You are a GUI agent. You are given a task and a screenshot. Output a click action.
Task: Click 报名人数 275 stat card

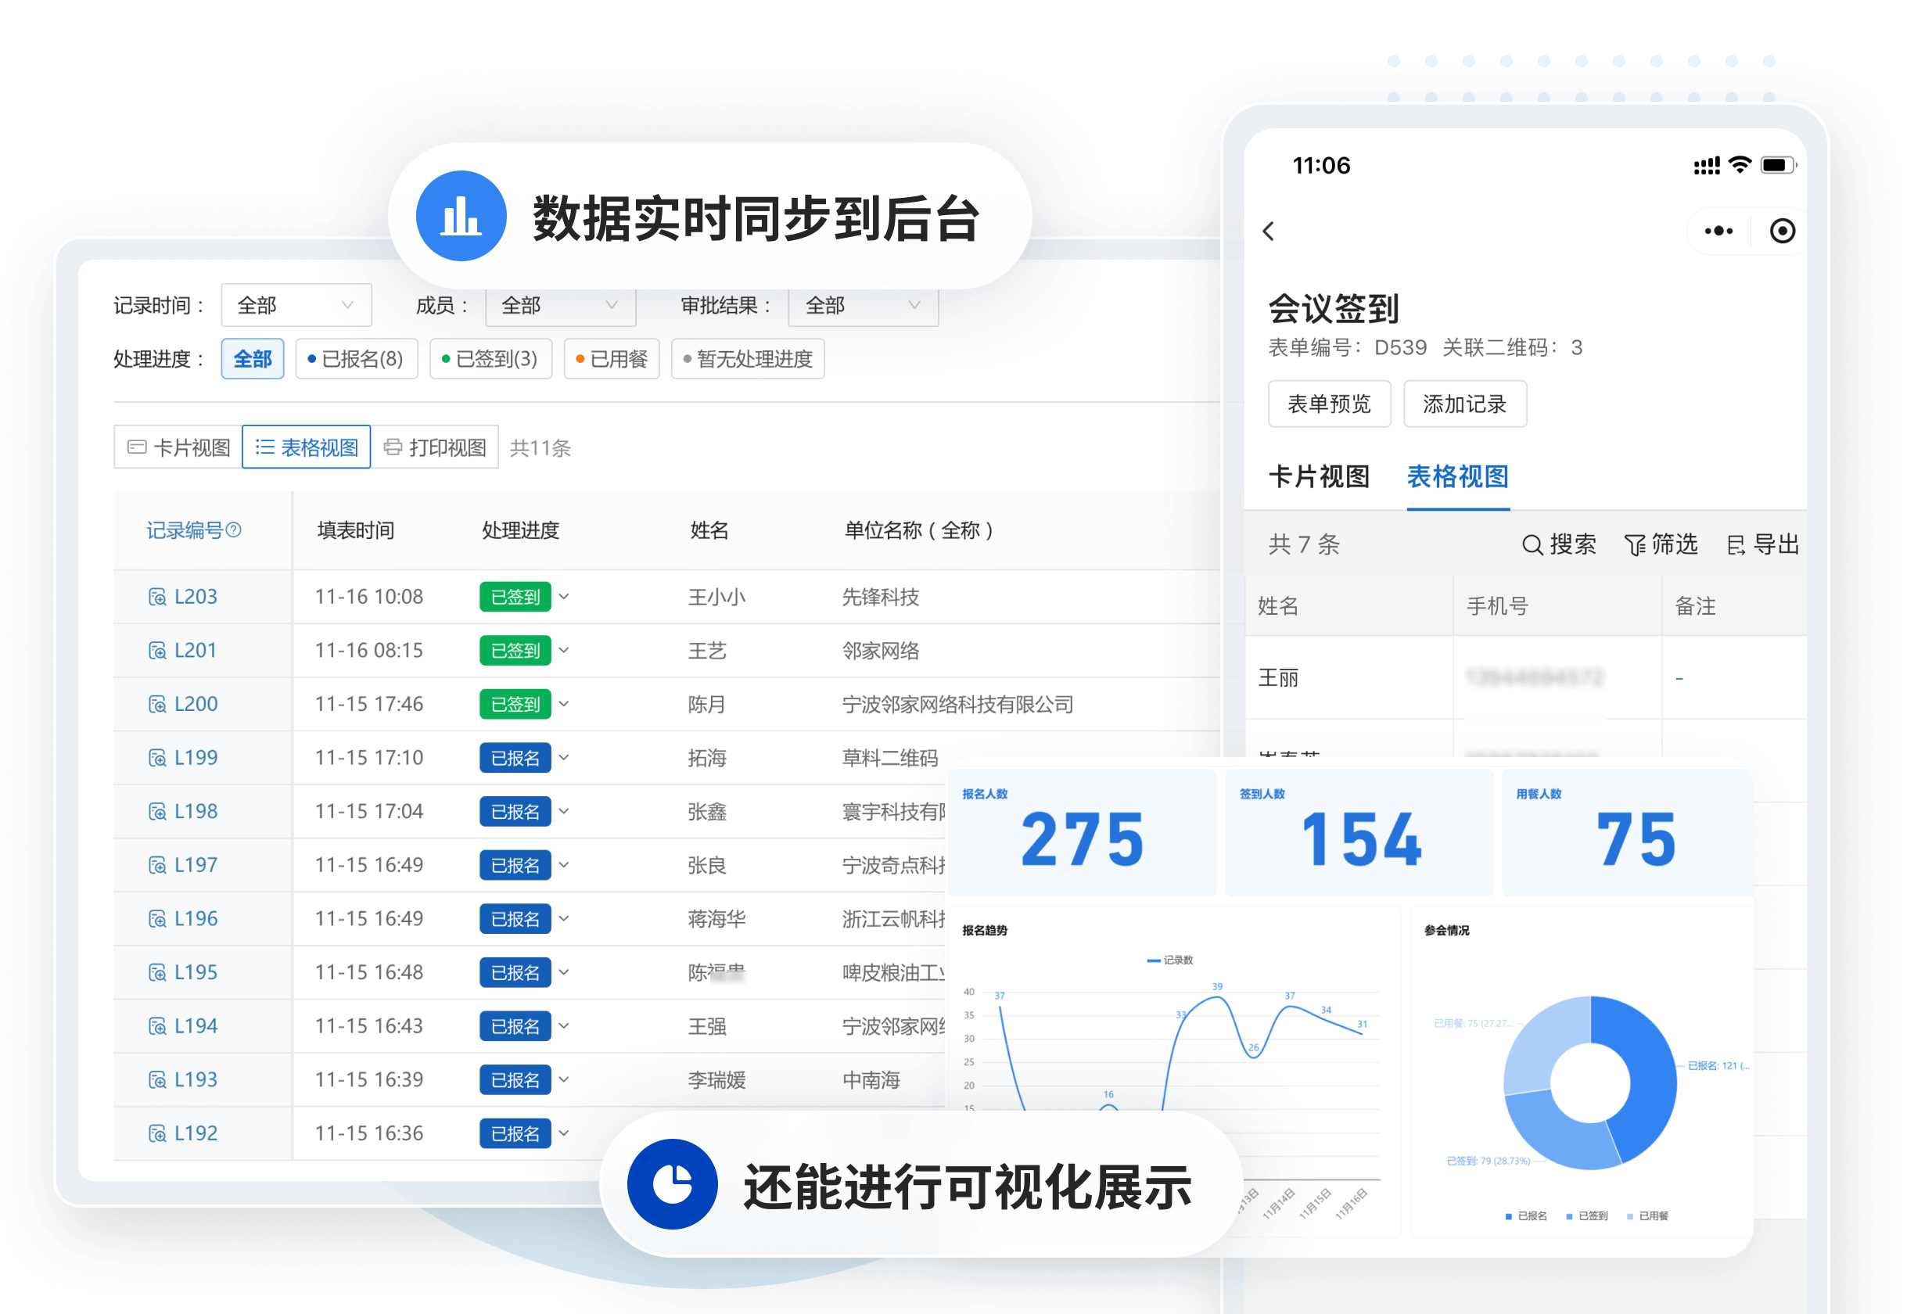point(1082,833)
